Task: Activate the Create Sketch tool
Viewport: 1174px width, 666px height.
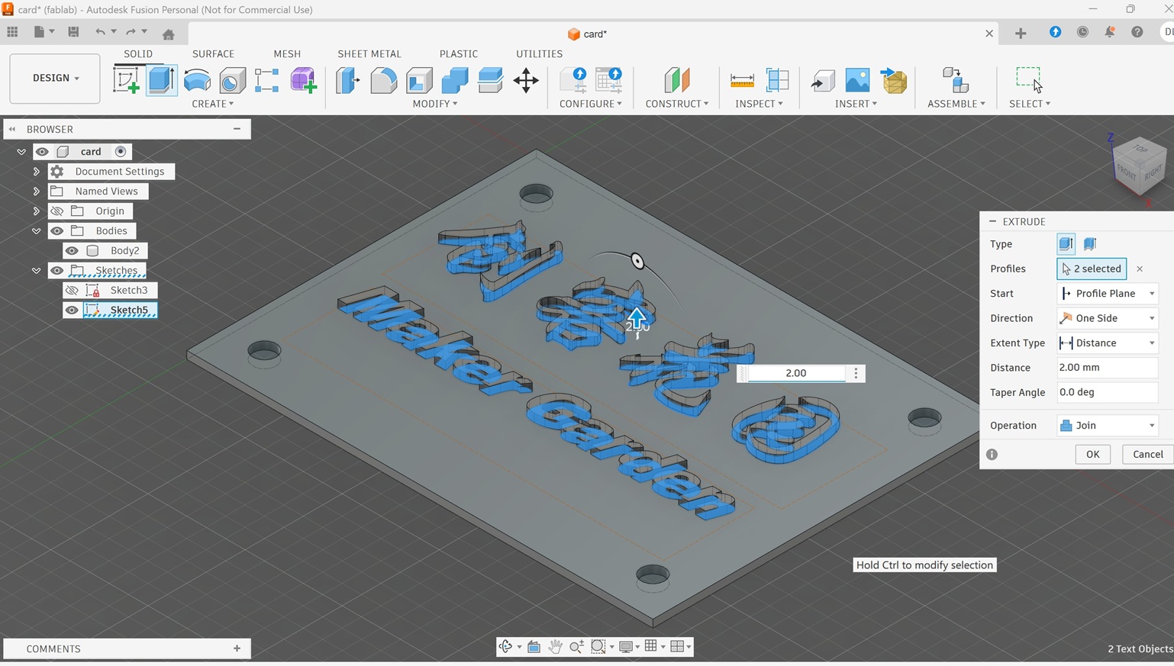Action: click(x=127, y=80)
